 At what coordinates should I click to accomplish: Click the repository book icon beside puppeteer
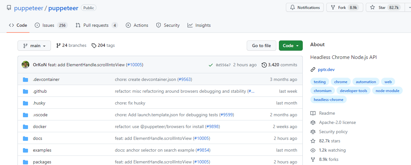point(9,8)
